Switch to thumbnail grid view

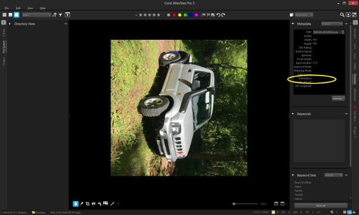click(4, 15)
